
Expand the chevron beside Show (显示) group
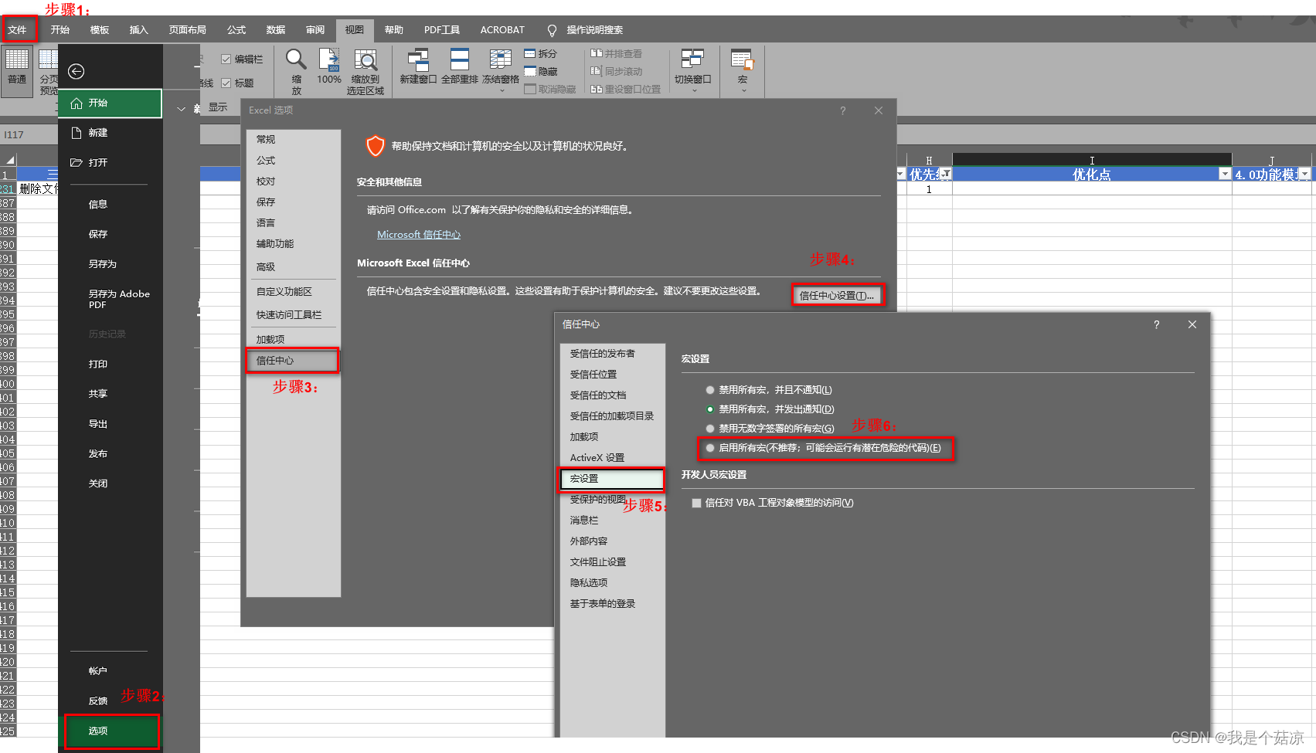click(x=182, y=109)
